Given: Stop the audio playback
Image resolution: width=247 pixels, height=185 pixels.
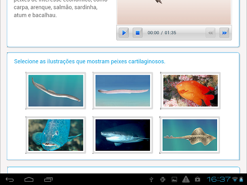Looking at the screenshot, I should click(x=137, y=33).
